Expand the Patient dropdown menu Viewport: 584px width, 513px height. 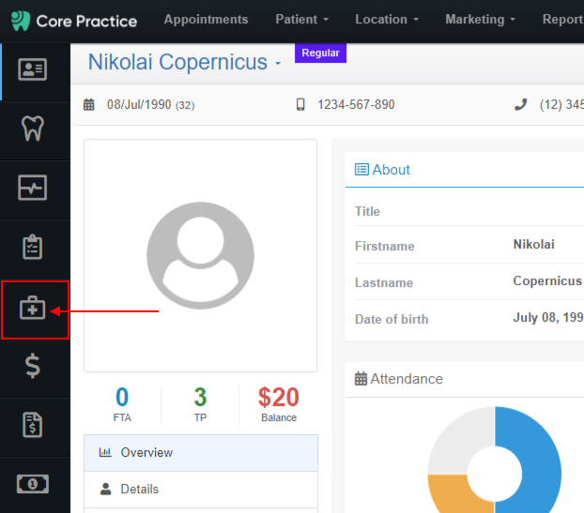pos(301,20)
